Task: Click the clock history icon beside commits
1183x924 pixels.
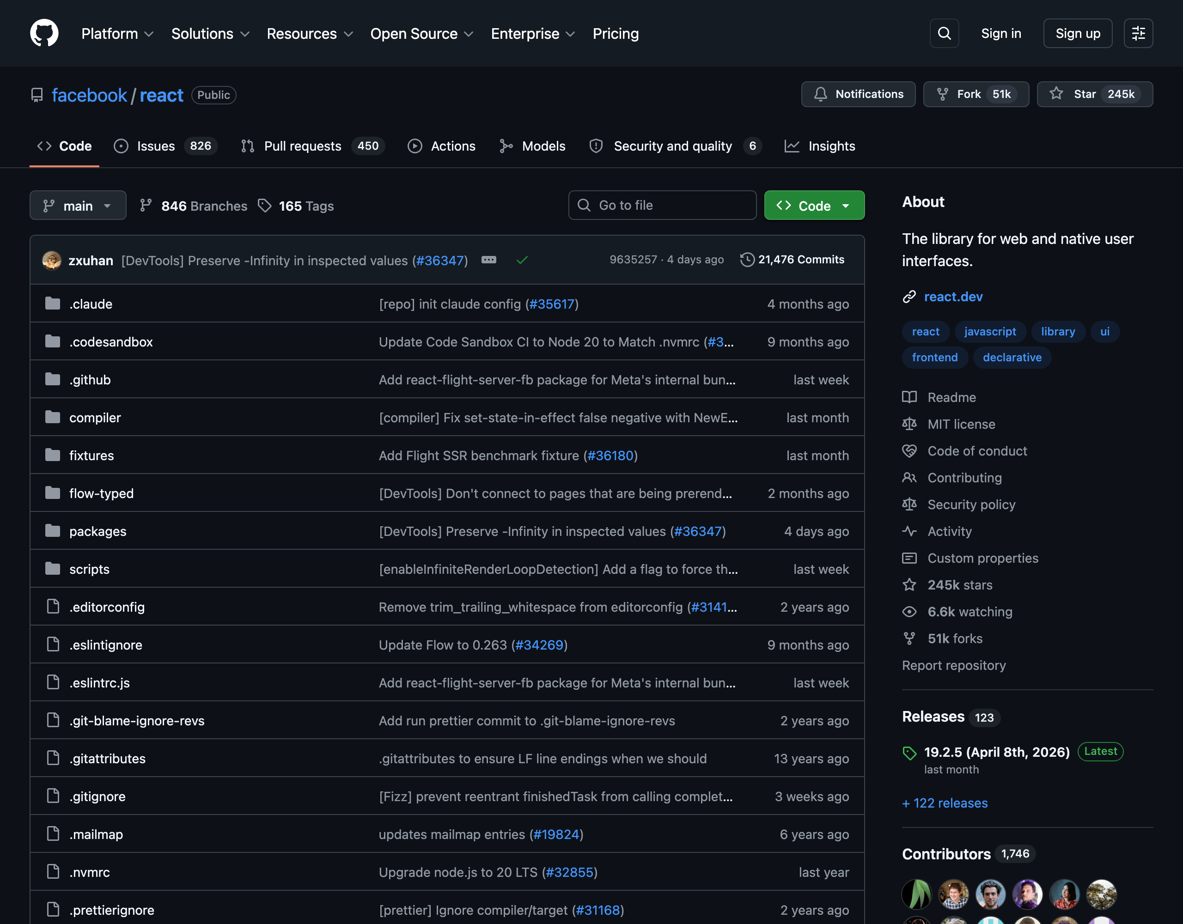Action: tap(747, 260)
